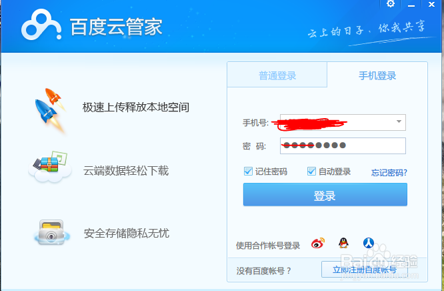
Task: Minimize the Baidu Cloud window
Action: [411, 5]
